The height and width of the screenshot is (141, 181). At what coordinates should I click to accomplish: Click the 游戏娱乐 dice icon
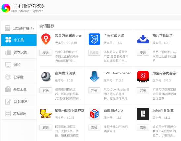(8, 113)
